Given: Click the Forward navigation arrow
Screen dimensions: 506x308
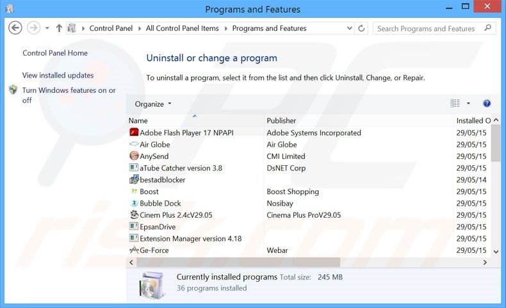Looking at the screenshot, I should [x=33, y=28].
